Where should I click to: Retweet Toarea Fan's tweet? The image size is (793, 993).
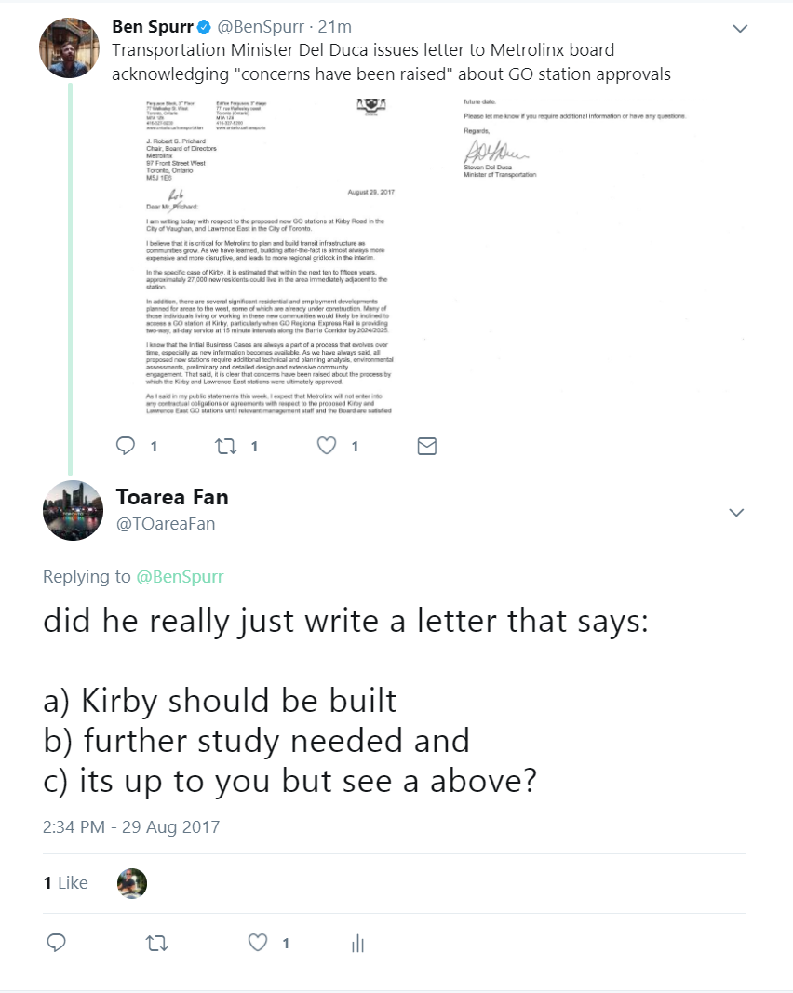tap(156, 943)
